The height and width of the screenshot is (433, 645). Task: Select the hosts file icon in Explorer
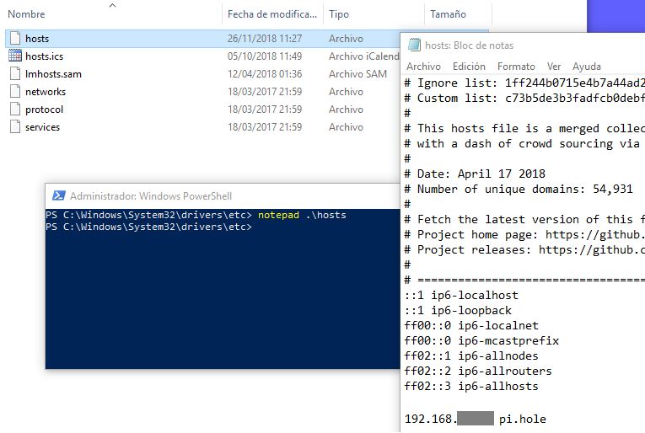[15, 38]
